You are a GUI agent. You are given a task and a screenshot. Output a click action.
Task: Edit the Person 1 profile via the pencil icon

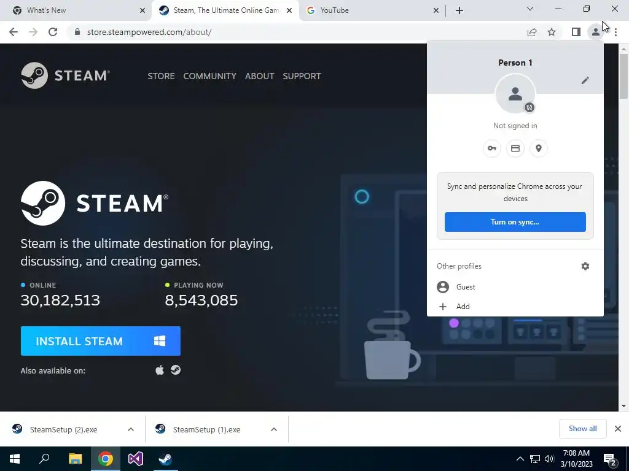(x=585, y=80)
